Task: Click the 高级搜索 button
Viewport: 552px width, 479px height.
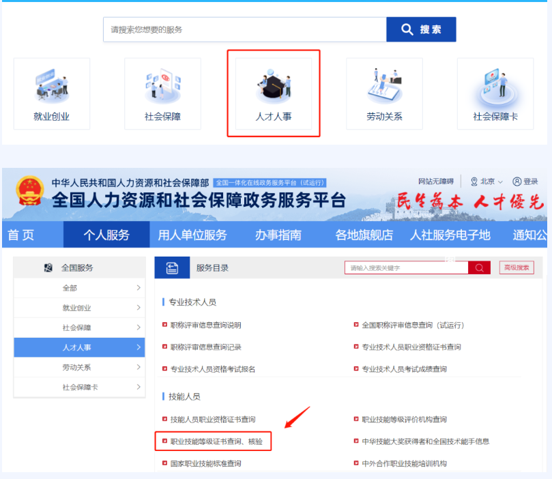Action: point(517,267)
